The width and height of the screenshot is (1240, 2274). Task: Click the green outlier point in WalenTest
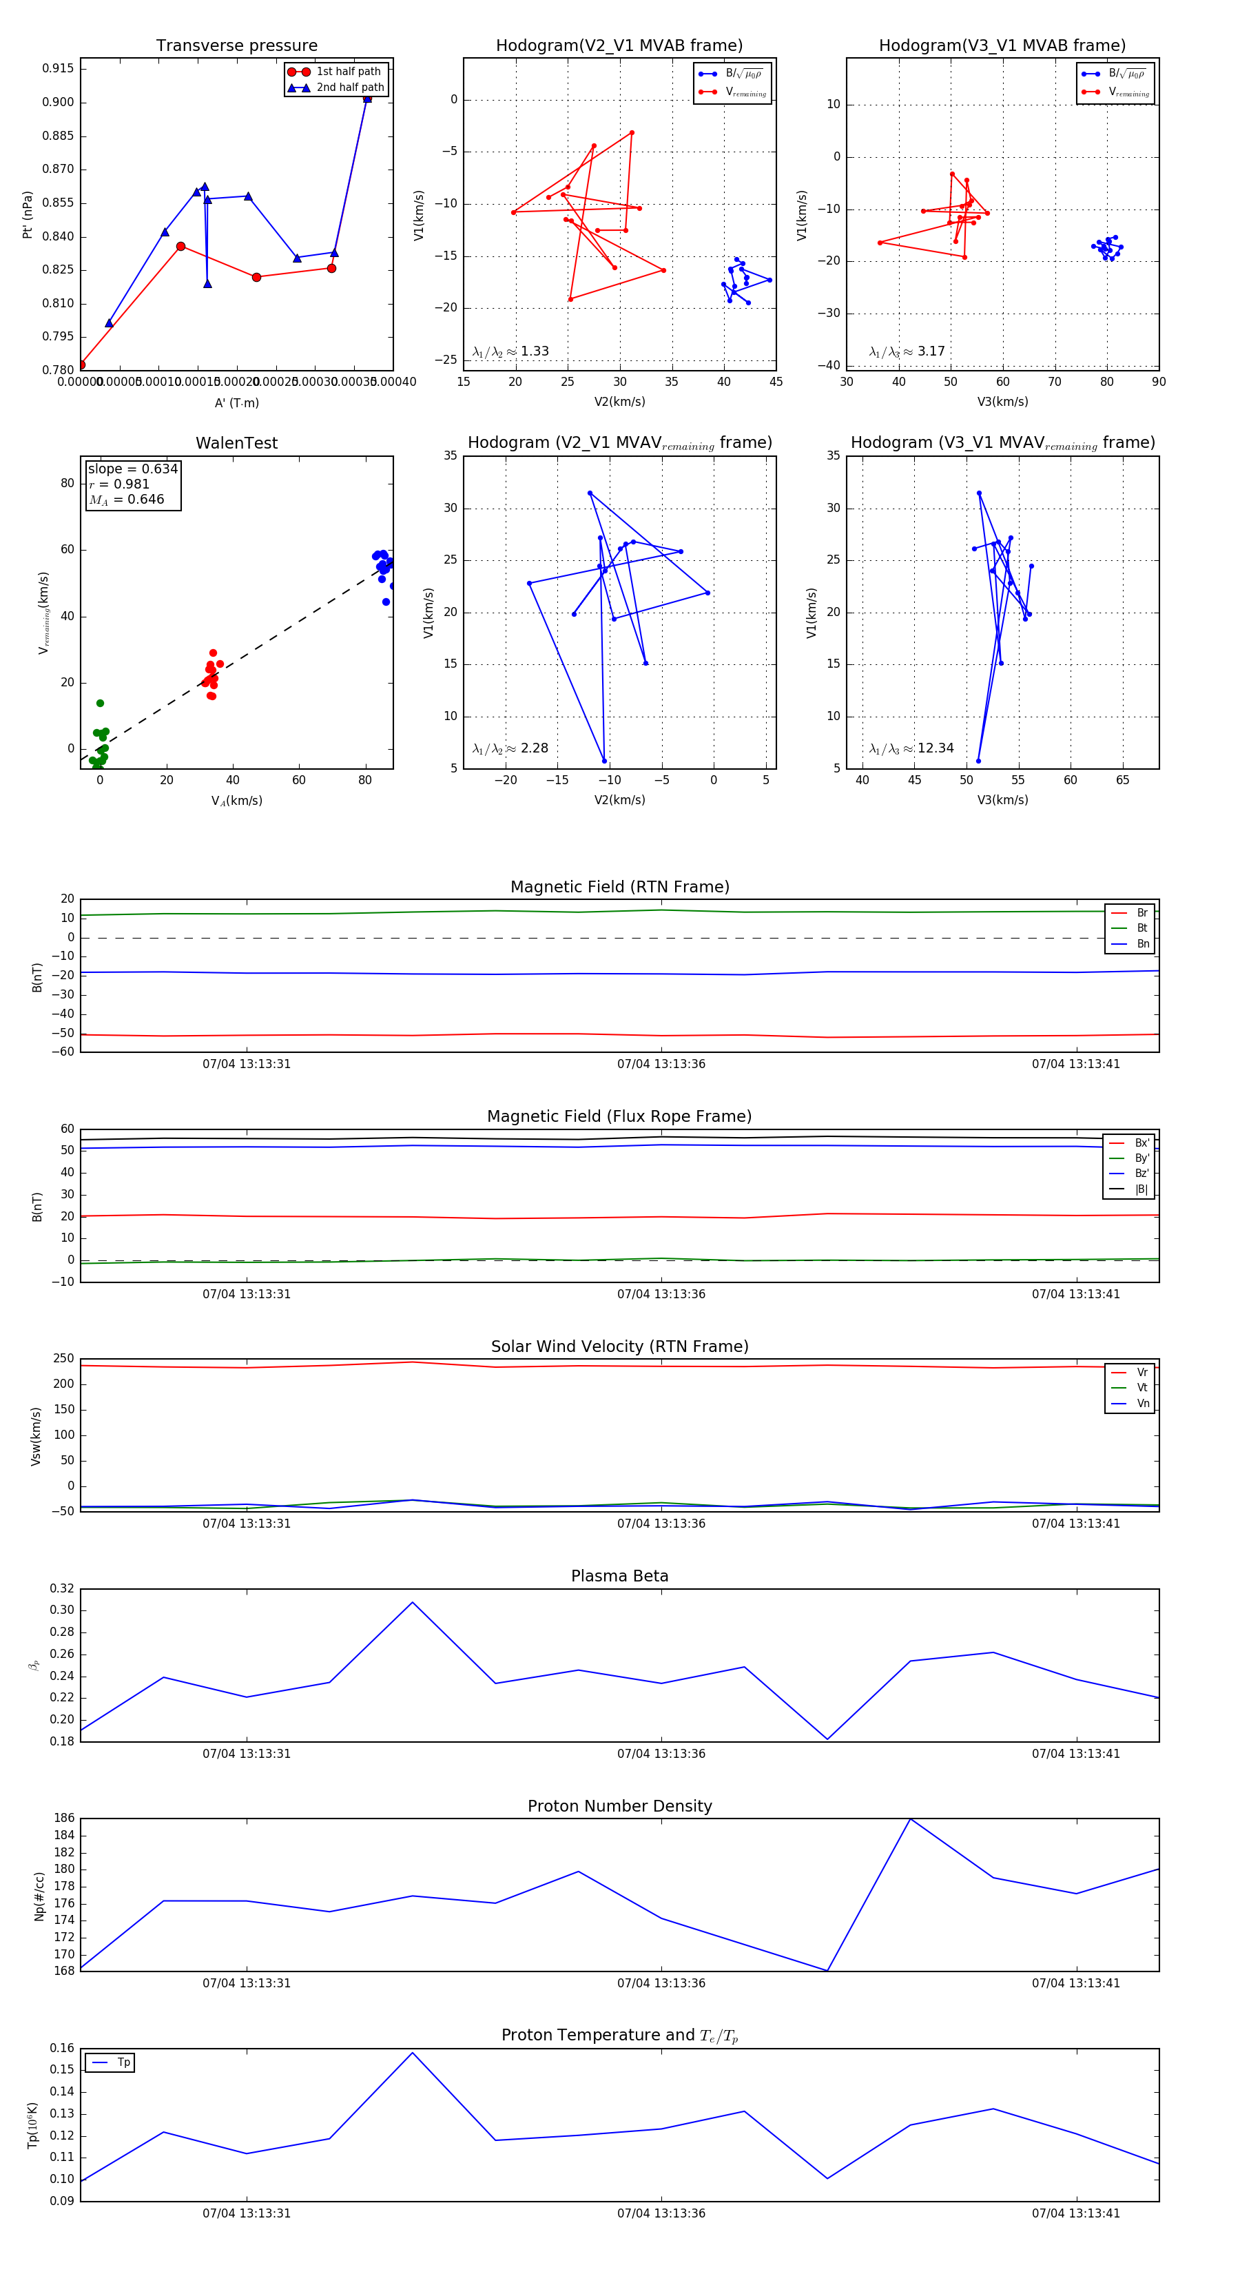point(100,704)
